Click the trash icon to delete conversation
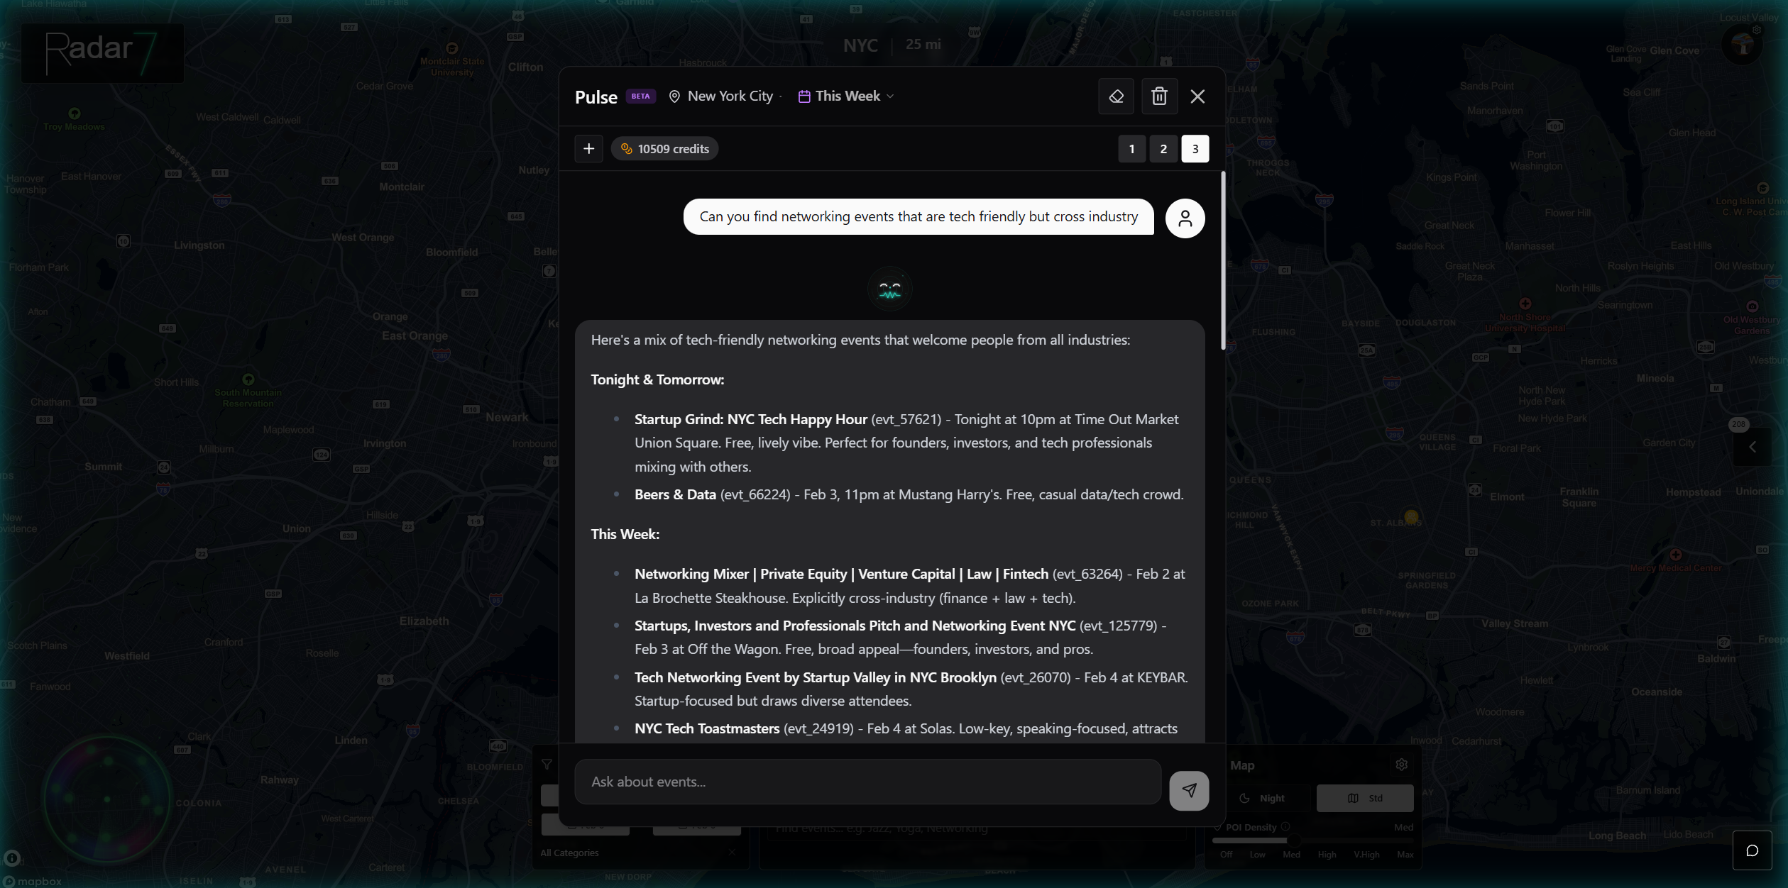 tap(1158, 96)
